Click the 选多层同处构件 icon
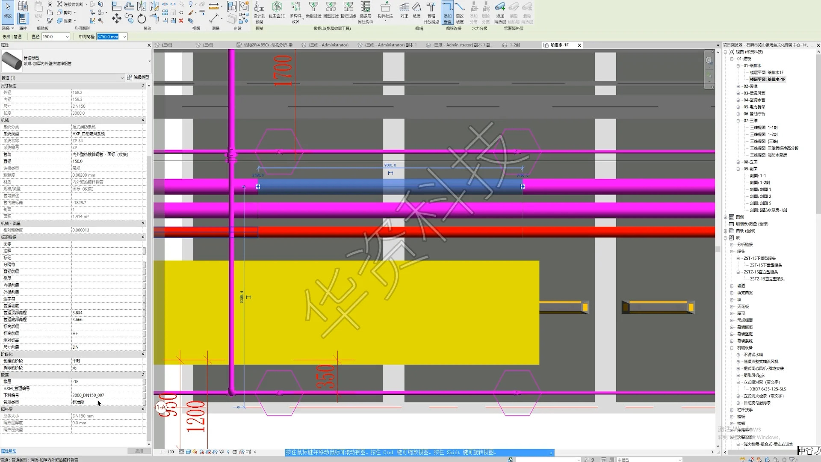 (x=366, y=12)
